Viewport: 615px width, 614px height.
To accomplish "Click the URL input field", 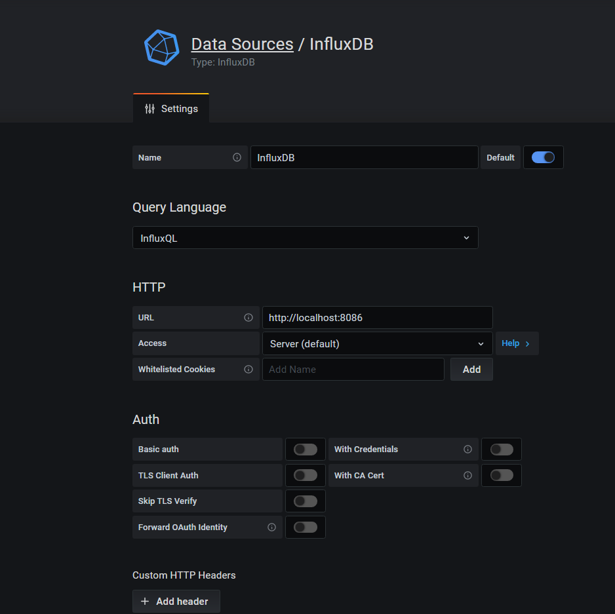I will pos(377,318).
